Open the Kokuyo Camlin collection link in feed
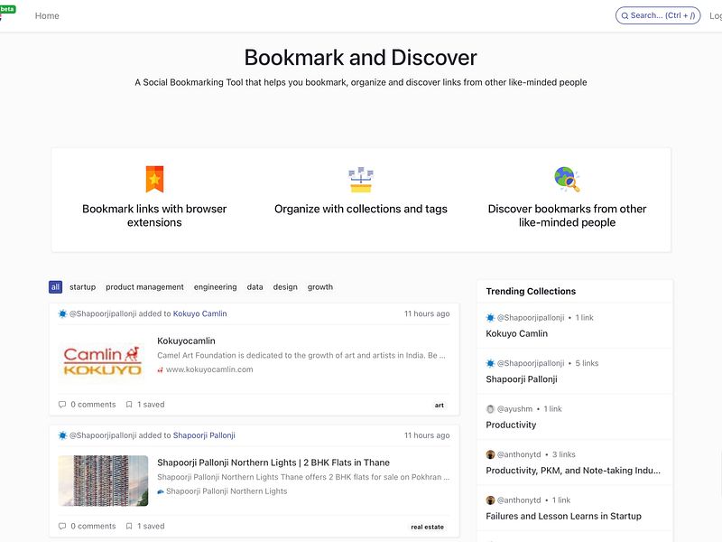Screen dimensions: 722x542 (199, 313)
